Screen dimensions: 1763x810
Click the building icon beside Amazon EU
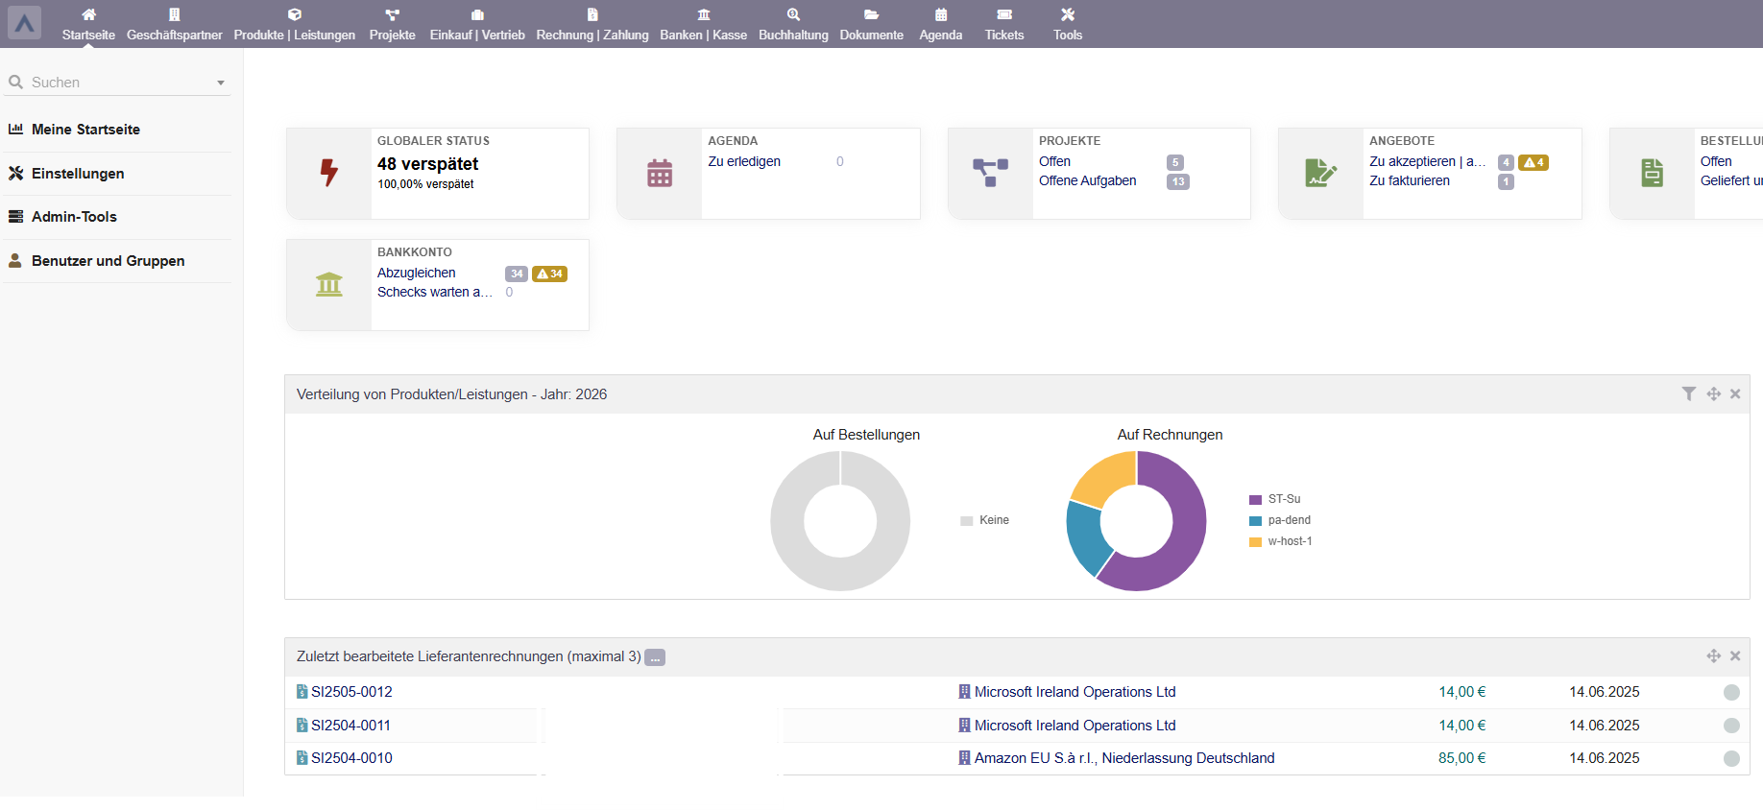tap(964, 758)
